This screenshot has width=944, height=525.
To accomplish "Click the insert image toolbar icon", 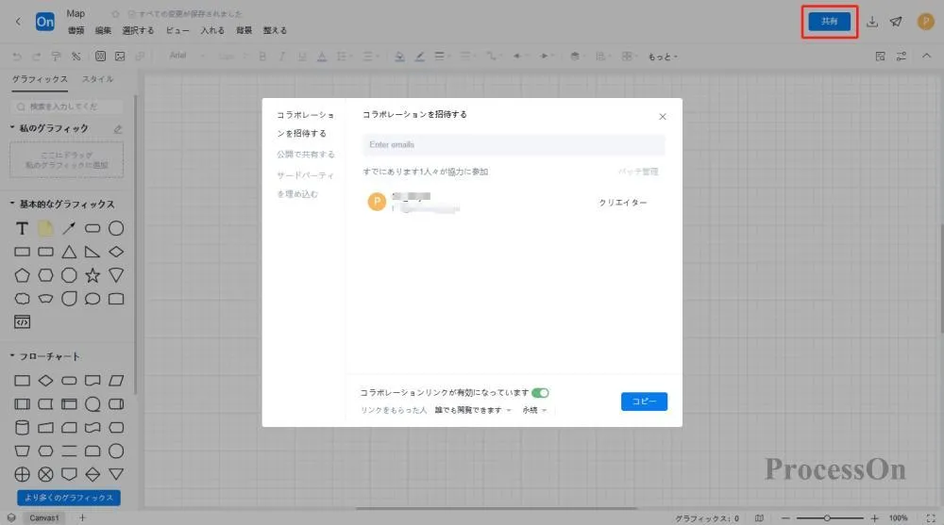I will (x=119, y=56).
